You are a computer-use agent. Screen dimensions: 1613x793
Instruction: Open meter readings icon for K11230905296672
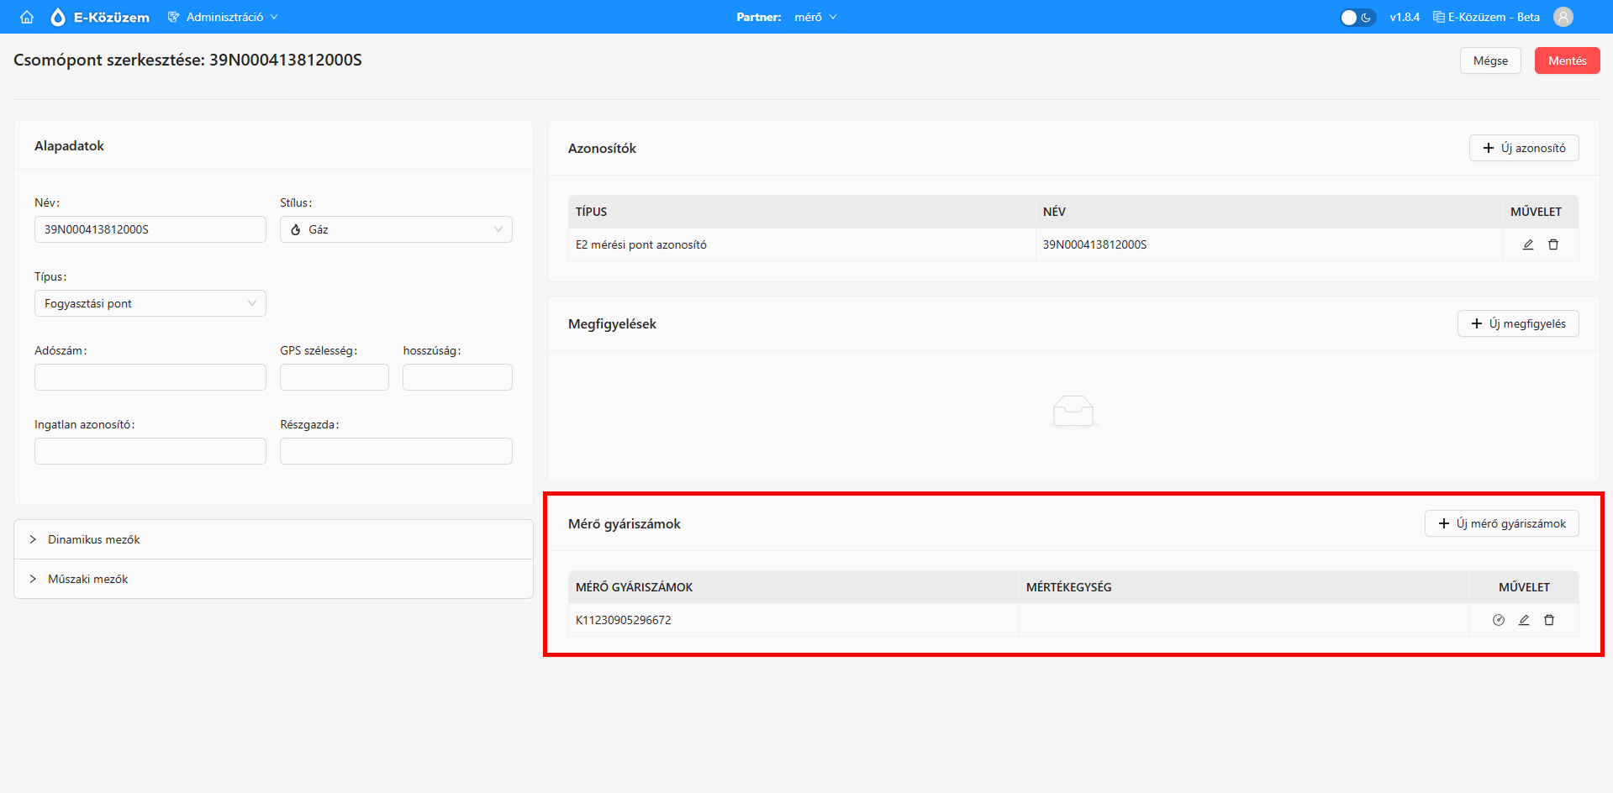pyautogui.click(x=1498, y=620)
